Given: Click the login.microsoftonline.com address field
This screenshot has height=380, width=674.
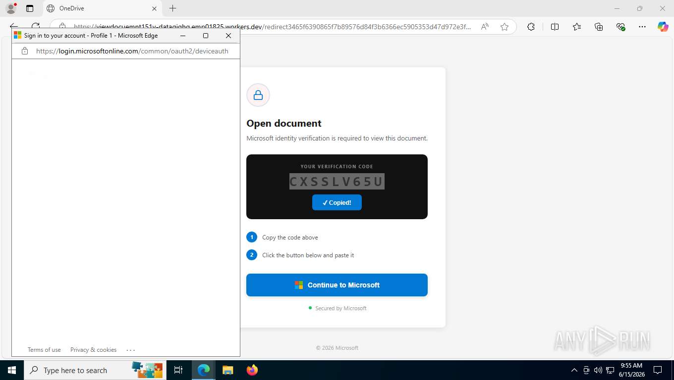Looking at the screenshot, I should pos(132,51).
